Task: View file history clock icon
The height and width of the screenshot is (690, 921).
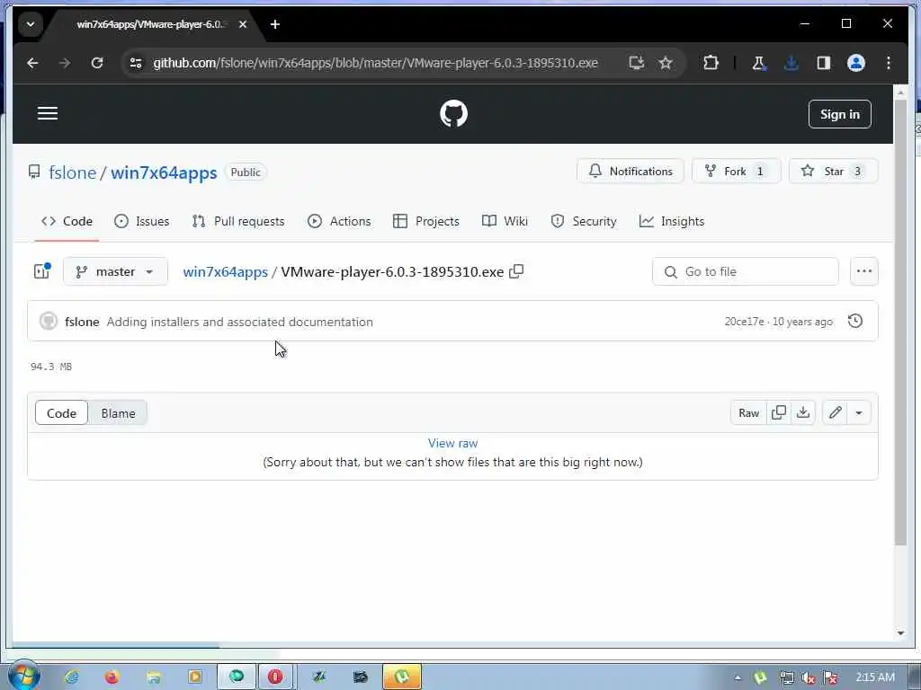Action: click(855, 321)
